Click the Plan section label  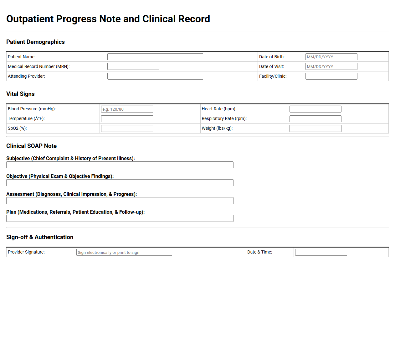tap(75, 212)
